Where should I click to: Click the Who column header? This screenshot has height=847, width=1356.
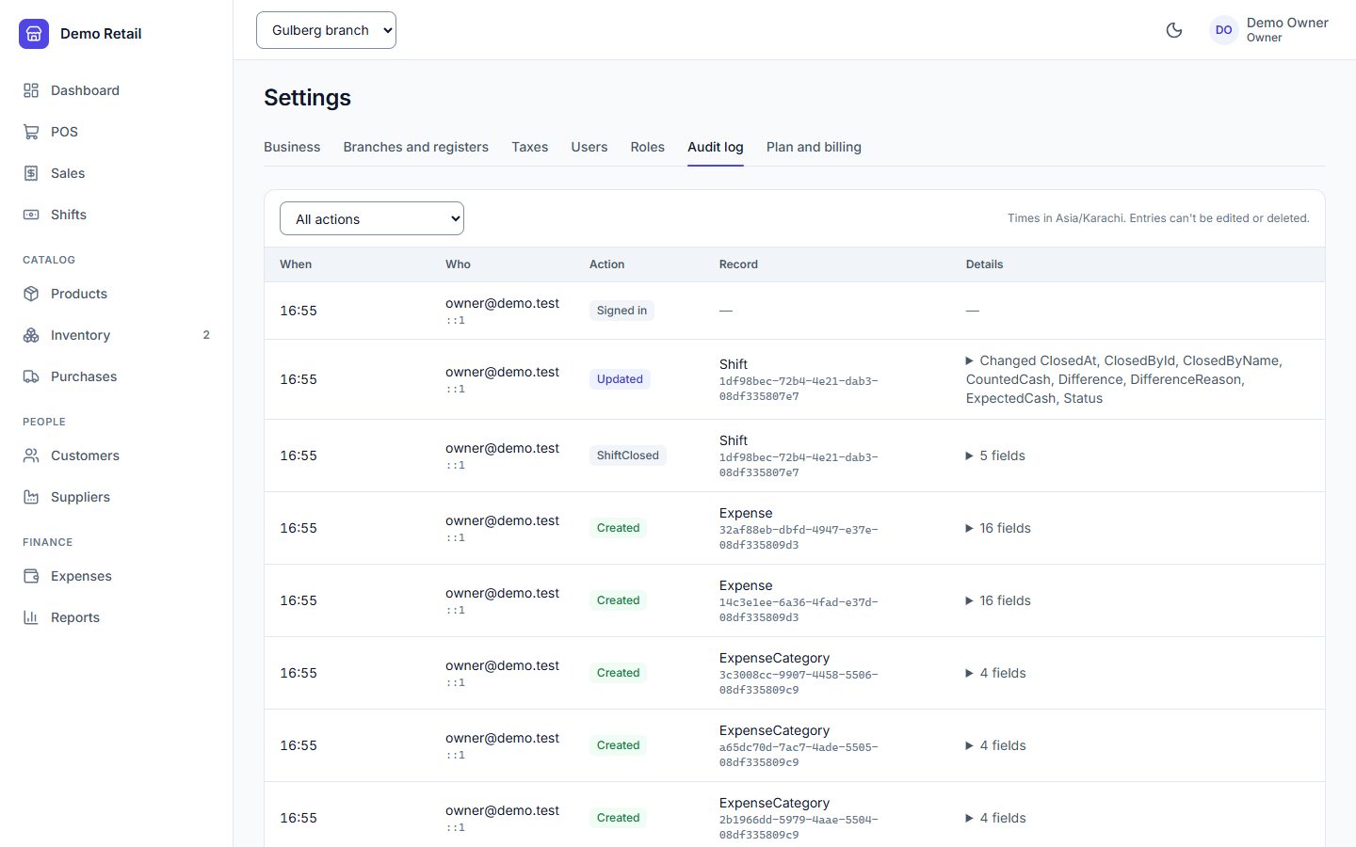(x=458, y=264)
